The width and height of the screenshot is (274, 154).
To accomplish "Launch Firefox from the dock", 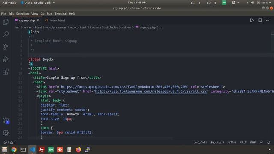I will 78,150.
